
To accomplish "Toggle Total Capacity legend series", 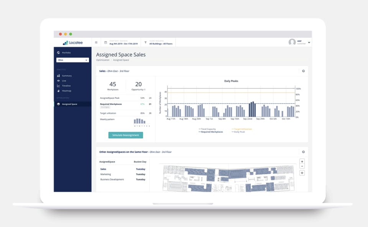I will point(207,129).
